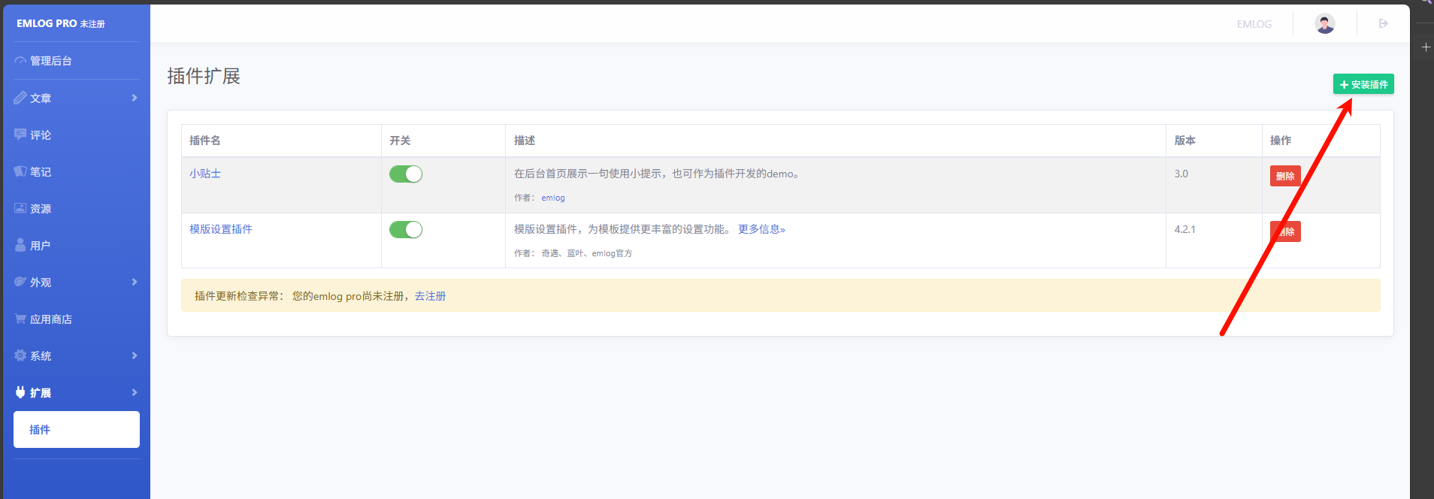Delete the 小贴士 plugin
Image resolution: width=1434 pixels, height=499 pixels.
[x=1285, y=176]
